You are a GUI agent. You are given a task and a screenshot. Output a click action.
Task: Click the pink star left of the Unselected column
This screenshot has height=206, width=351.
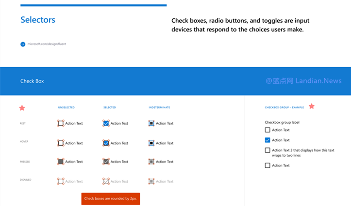[22, 108]
